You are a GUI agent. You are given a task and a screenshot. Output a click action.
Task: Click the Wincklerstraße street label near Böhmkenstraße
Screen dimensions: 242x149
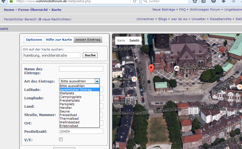pos(167,110)
